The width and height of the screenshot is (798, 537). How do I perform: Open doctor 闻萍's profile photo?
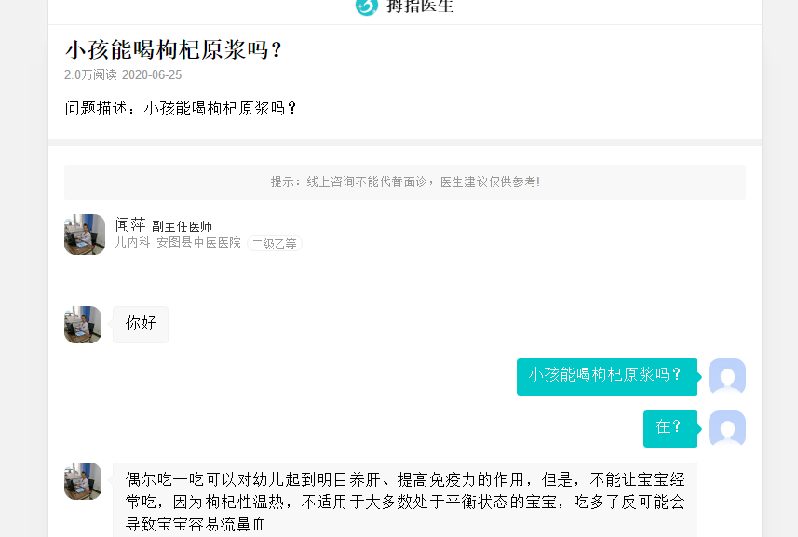(x=85, y=235)
